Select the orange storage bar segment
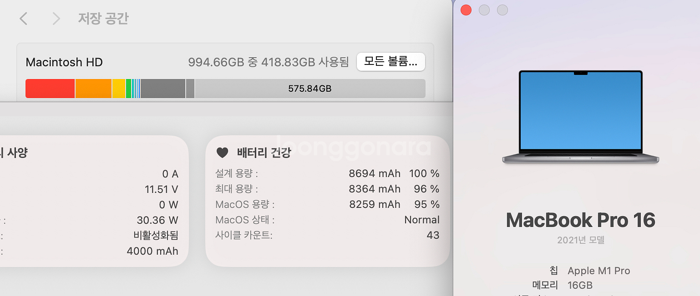 click(93, 89)
